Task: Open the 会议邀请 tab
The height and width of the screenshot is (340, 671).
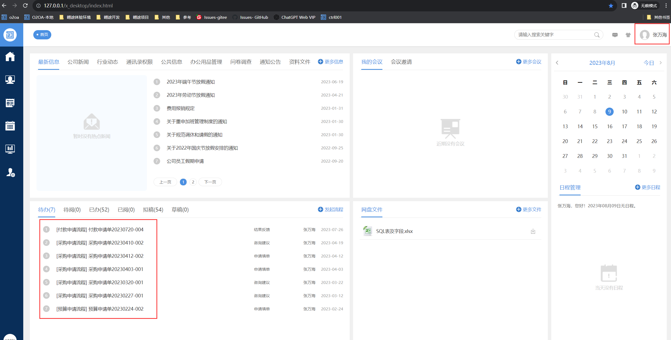Action: 401,62
